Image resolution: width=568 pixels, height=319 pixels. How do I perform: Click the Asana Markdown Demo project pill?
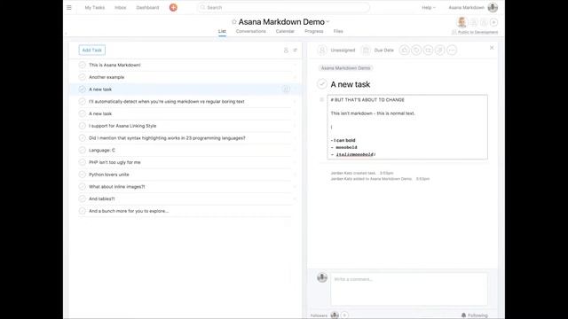tap(345, 68)
